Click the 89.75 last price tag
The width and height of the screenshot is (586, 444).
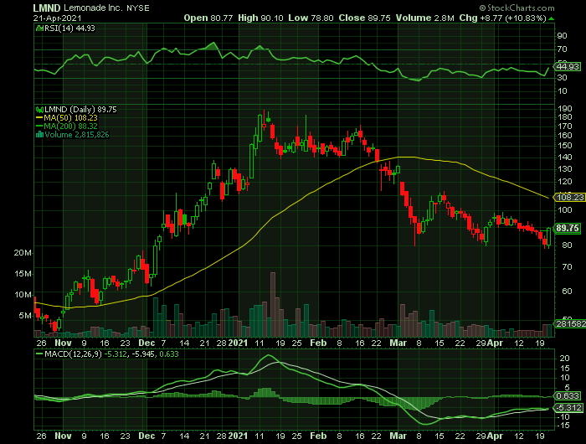568,228
